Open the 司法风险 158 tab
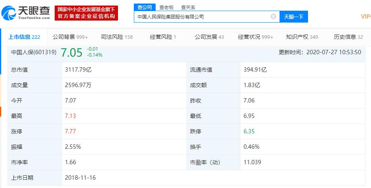This screenshot has width=371, height=188. [x=117, y=37]
